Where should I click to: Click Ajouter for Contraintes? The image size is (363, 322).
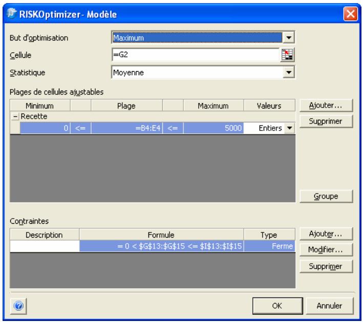pos(326,234)
